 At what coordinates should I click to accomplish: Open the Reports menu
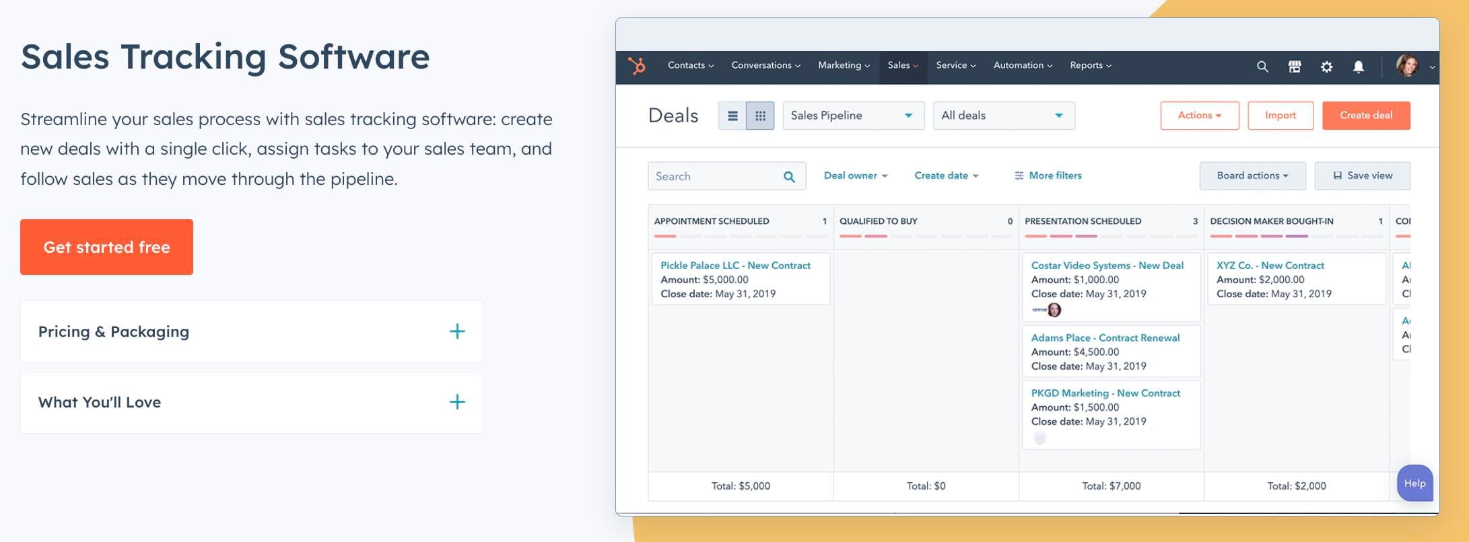(1090, 65)
